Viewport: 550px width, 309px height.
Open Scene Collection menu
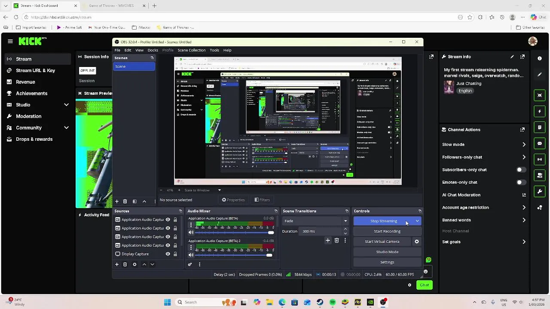192,50
